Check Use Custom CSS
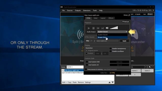162x91 pixels. [x=87, y=62]
